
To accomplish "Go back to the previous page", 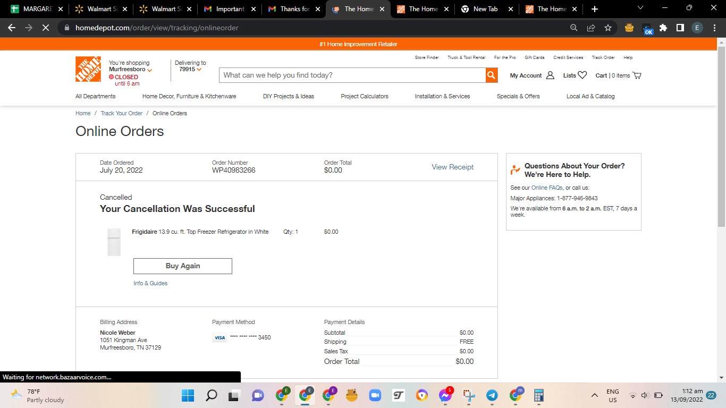I will pos(12,28).
